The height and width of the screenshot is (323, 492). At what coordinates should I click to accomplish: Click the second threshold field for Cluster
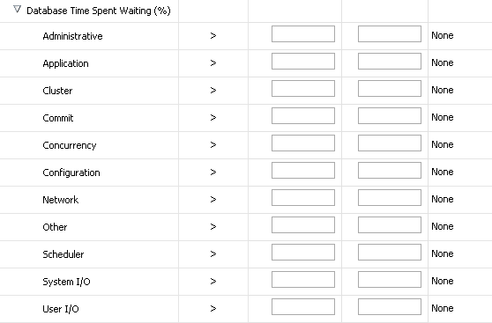click(390, 88)
